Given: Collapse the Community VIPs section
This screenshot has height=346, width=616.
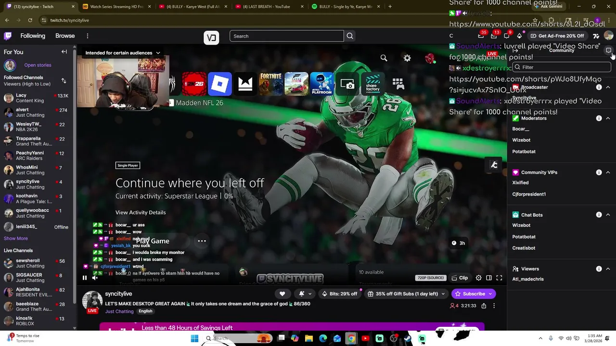Looking at the screenshot, I should tap(608, 173).
